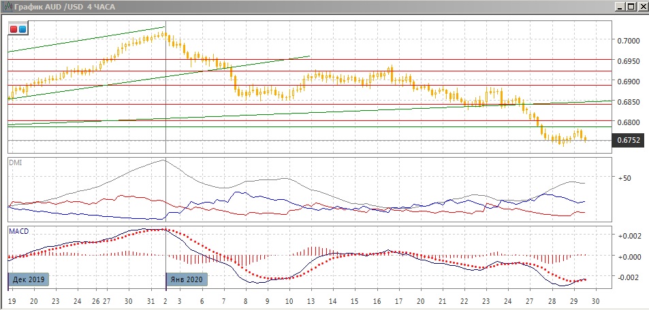Click the red square icon on chart
The width and height of the screenshot is (649, 310).
(14, 29)
